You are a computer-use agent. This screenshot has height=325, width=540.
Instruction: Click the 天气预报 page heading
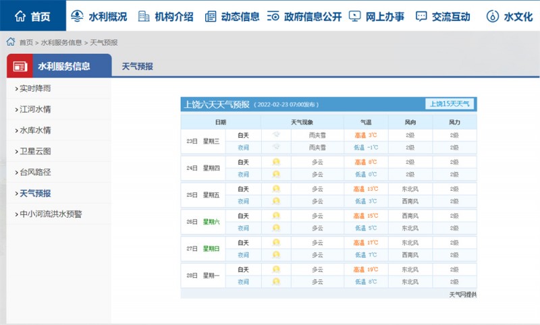point(138,66)
